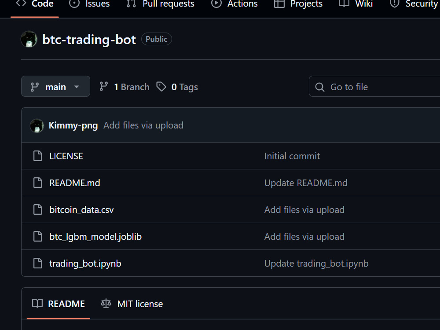Focus the Go to file search field
Image resolution: width=440 pixels, height=330 pixels.
point(374,86)
